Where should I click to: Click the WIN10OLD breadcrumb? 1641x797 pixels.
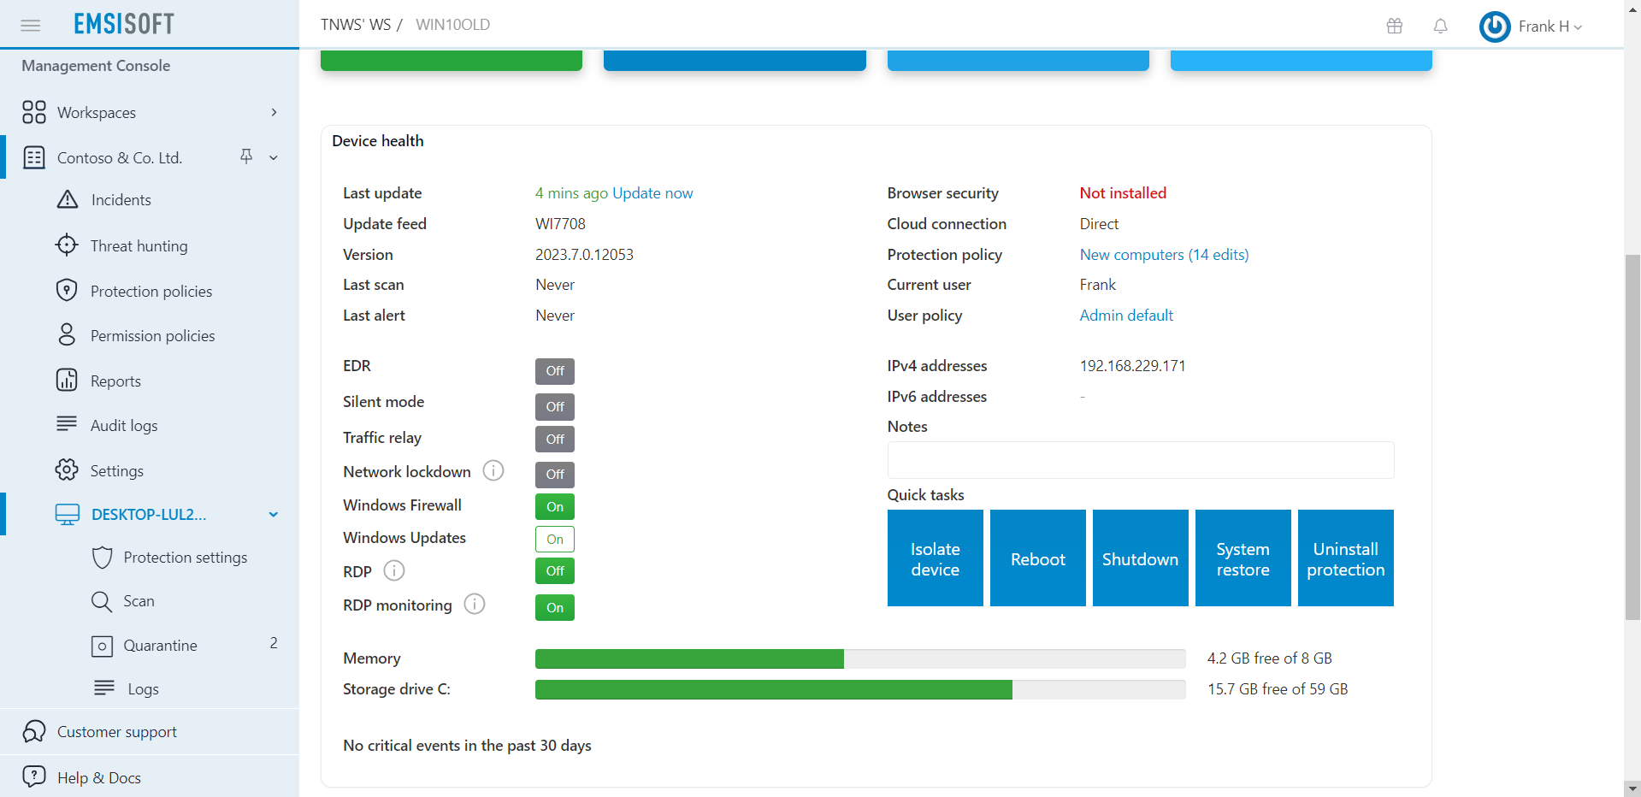453,25
